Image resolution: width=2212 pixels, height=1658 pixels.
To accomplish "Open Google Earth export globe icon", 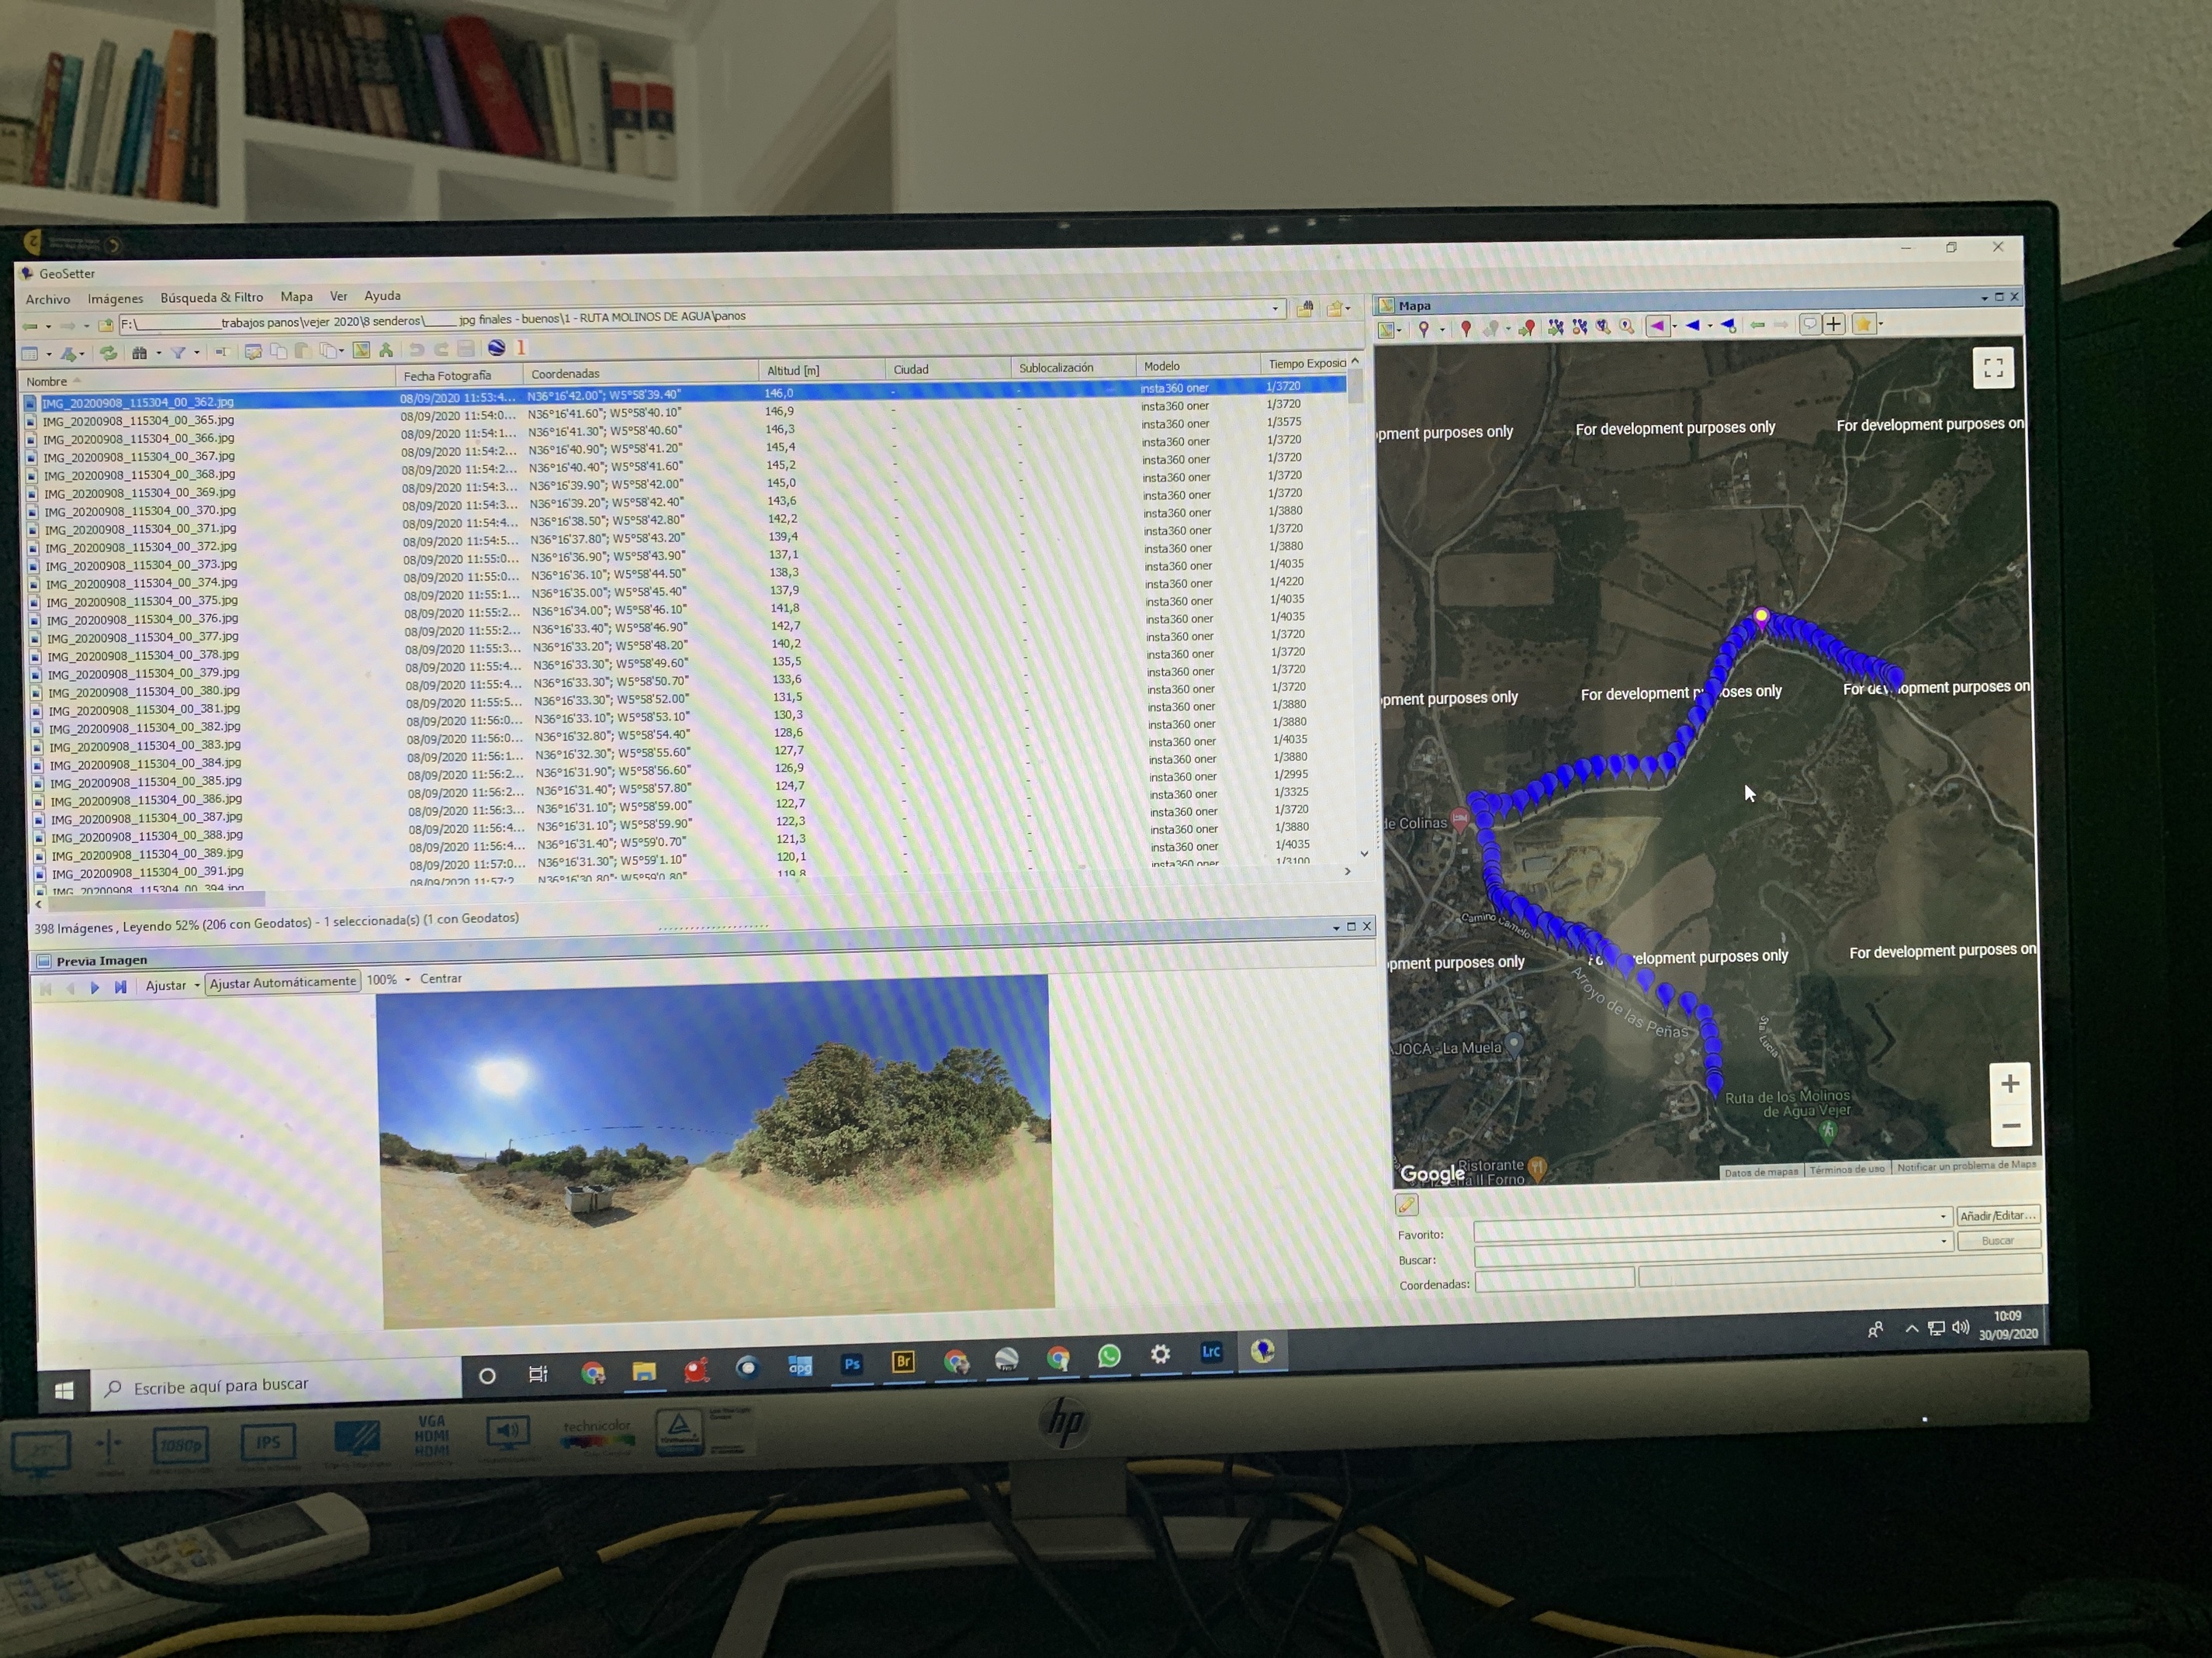I will [x=496, y=347].
